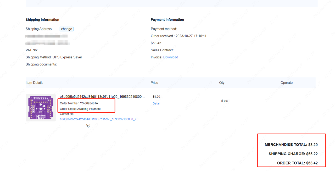Image resolution: width=335 pixels, height=171 pixels.
Task: Click the Operate column header
Action: pos(286,82)
